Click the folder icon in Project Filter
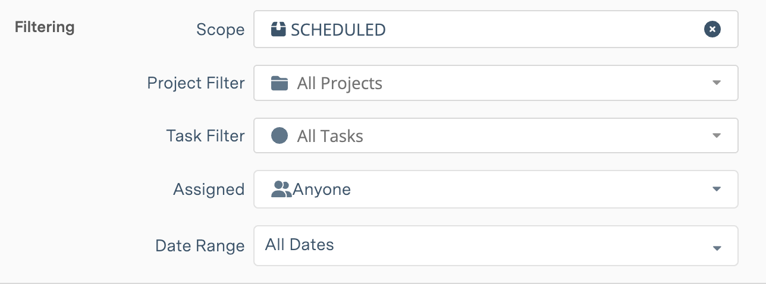Screen dimensions: 766x284 pos(280,83)
